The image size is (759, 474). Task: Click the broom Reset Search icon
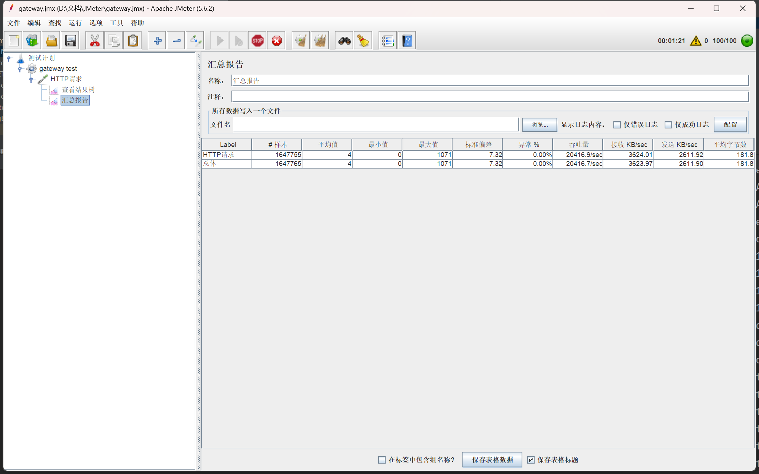click(x=363, y=40)
